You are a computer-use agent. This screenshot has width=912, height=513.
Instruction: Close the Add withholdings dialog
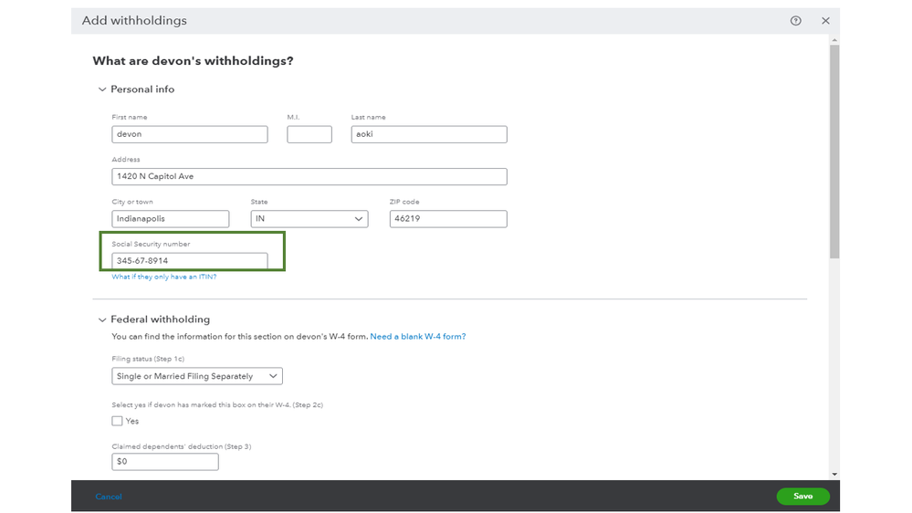tap(825, 21)
